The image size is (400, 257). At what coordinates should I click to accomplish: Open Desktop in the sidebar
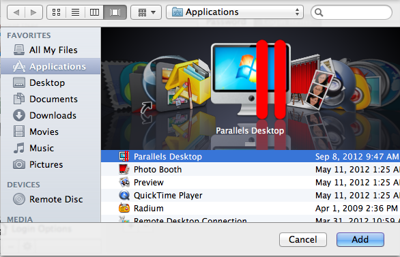[51, 82]
